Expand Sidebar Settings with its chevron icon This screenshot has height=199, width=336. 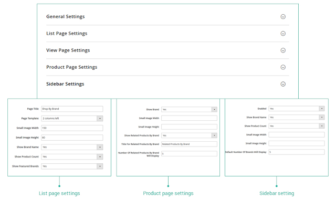pyautogui.click(x=283, y=84)
